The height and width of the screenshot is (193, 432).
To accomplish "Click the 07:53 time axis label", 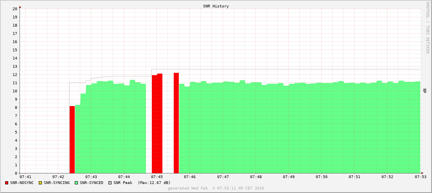I will [x=420, y=177].
